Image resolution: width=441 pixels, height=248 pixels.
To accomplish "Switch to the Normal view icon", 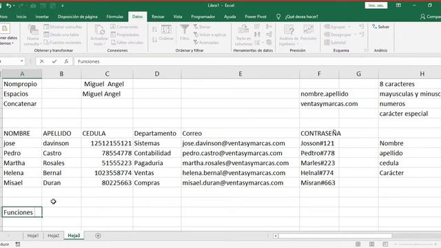I will coord(358,245).
